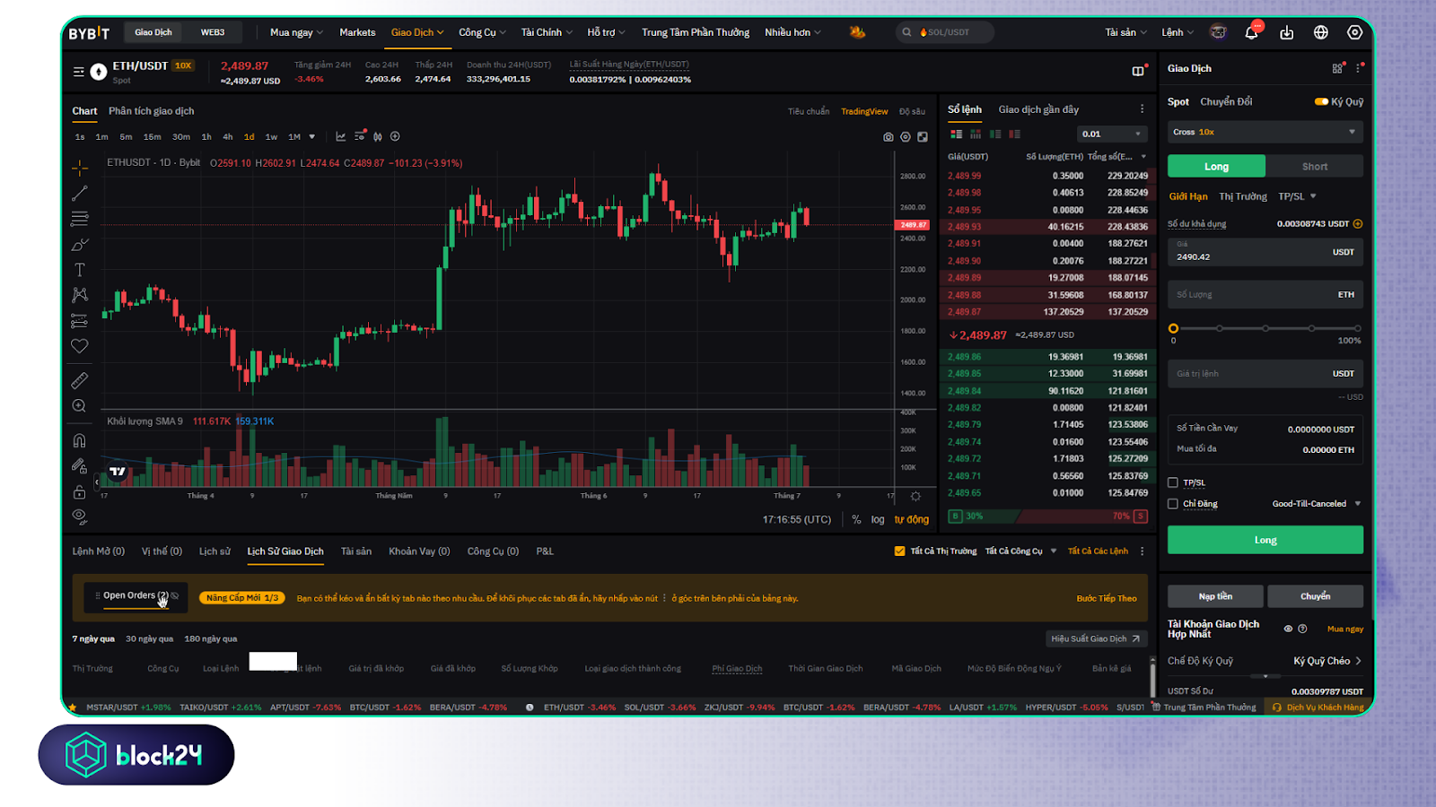Toggle account balance visibility eye

tap(1288, 629)
